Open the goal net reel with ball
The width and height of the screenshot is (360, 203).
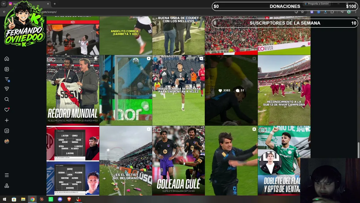pos(126,90)
